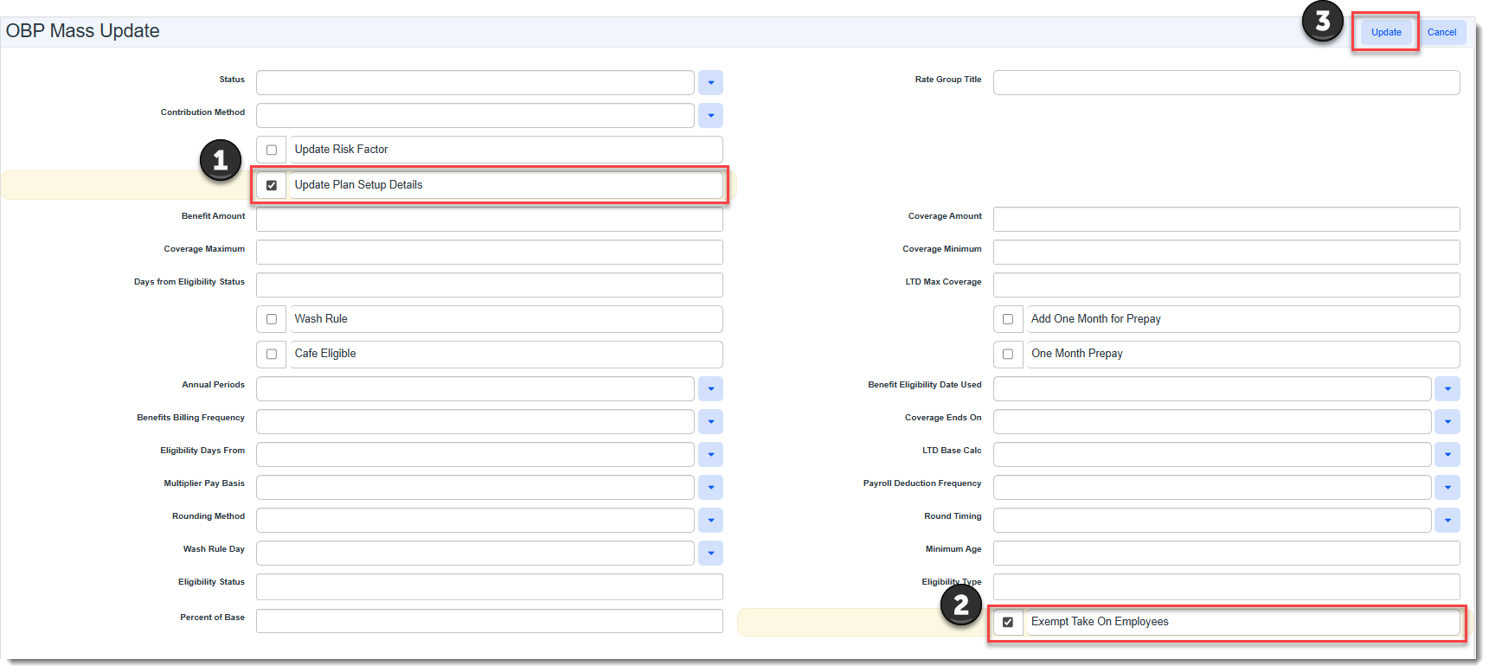
Task: Click the Update button
Action: click(1385, 33)
